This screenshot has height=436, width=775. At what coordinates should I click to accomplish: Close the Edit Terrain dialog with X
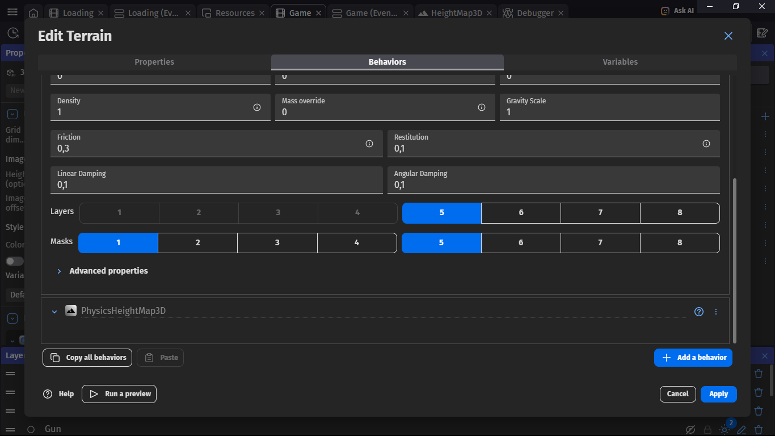[728, 36]
